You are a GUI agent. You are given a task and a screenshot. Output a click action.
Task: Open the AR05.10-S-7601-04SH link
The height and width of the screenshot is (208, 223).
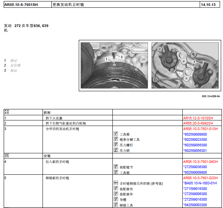tap(200, 162)
